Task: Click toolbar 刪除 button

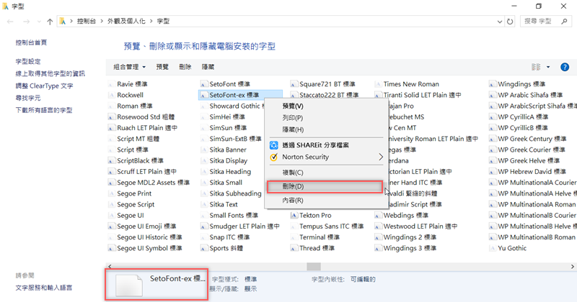Action: 185,67
